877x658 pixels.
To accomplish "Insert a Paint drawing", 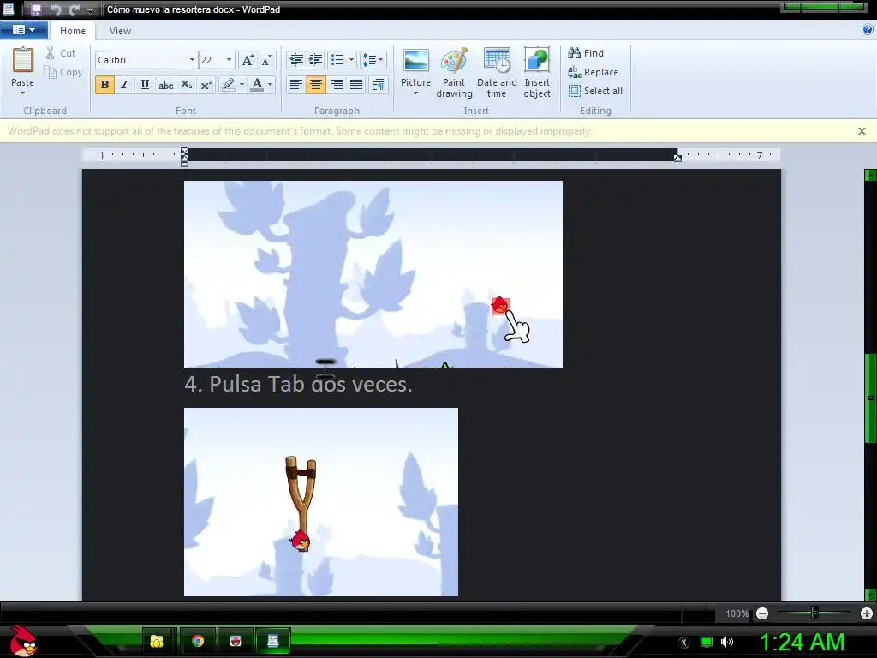I will pos(454,73).
